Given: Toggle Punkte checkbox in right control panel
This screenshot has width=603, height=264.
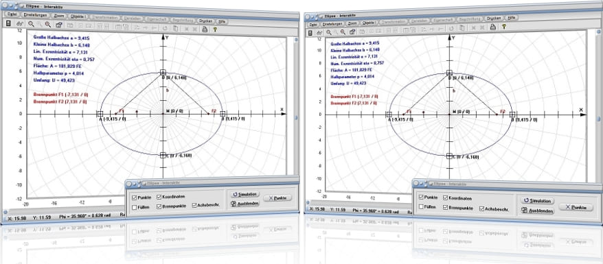Looking at the screenshot, I should coord(421,197).
